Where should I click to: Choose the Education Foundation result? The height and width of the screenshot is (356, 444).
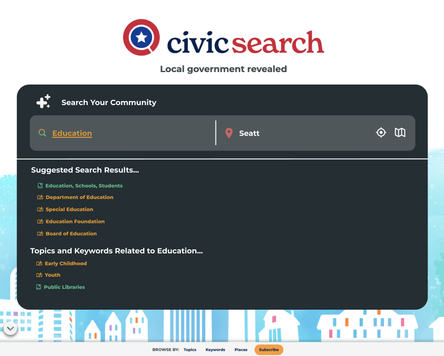[75, 221]
